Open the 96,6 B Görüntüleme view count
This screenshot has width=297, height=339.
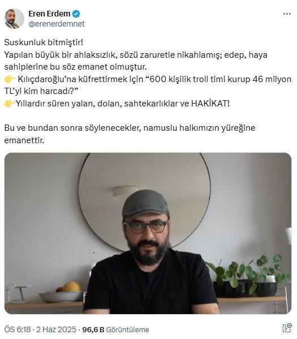click(x=115, y=329)
